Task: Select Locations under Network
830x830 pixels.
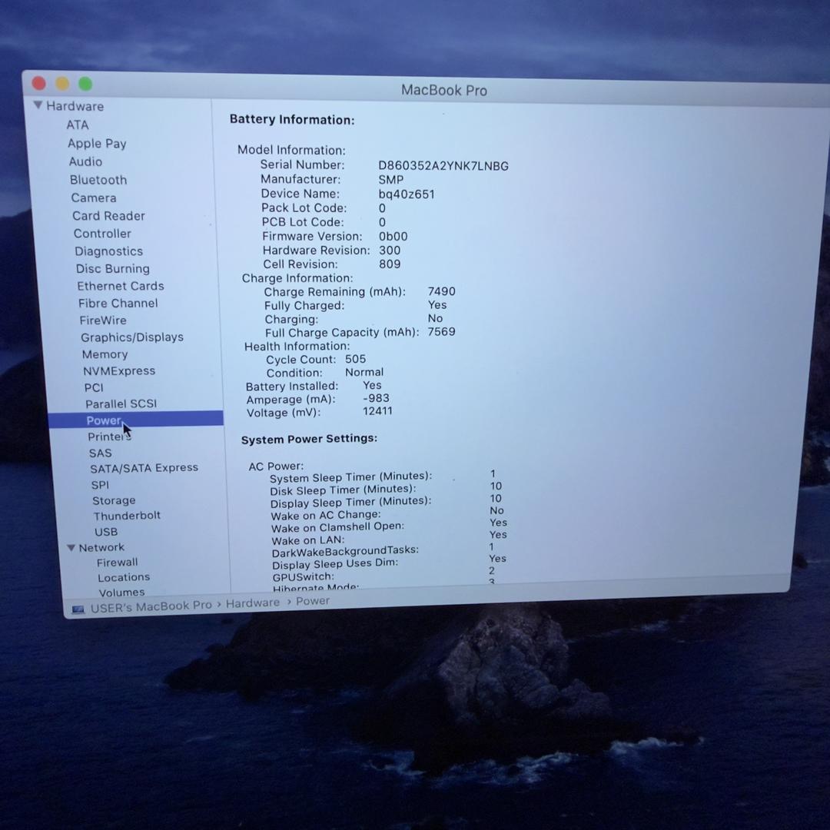Action: click(124, 577)
